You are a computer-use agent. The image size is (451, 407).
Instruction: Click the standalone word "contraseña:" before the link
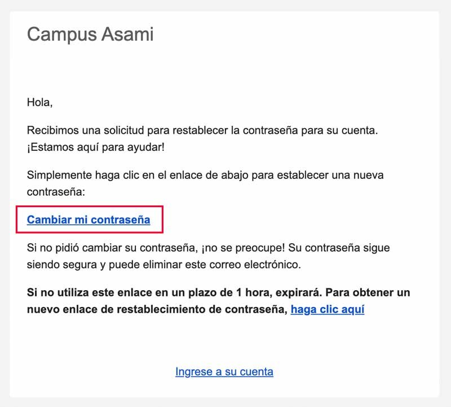(x=55, y=192)
